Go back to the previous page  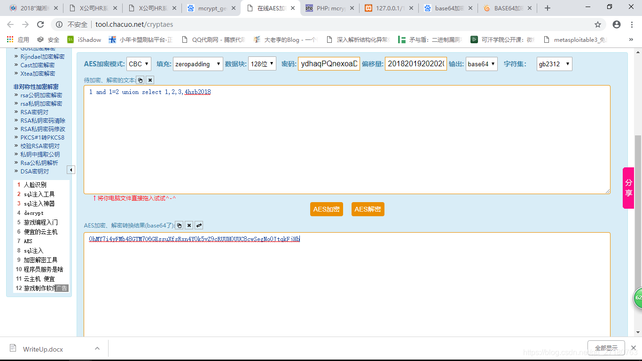[x=10, y=24]
